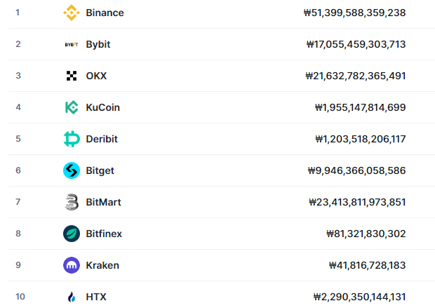Click the Kraken purple logo icon
435x308 pixels.
[x=72, y=265]
